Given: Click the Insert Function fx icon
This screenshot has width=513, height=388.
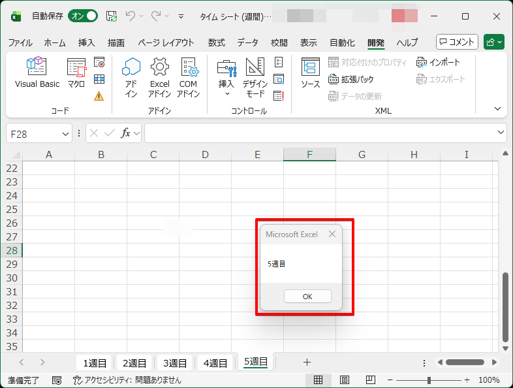Looking at the screenshot, I should [125, 133].
